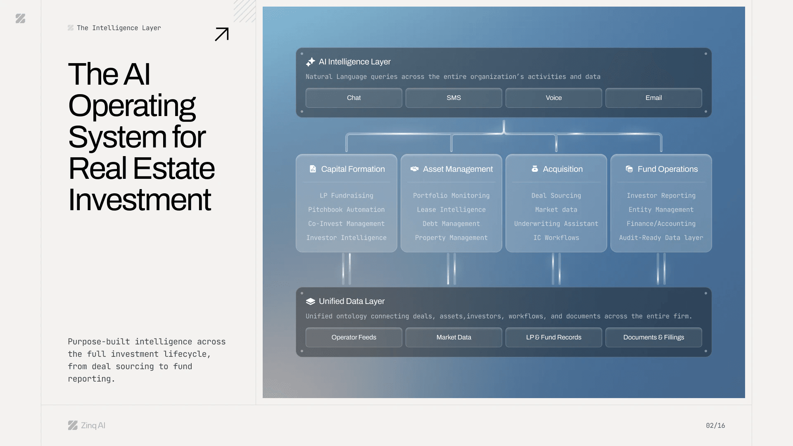This screenshot has height=446, width=793.
Task: Click the diagonal arrow icon beside the heading
Action: click(222, 34)
